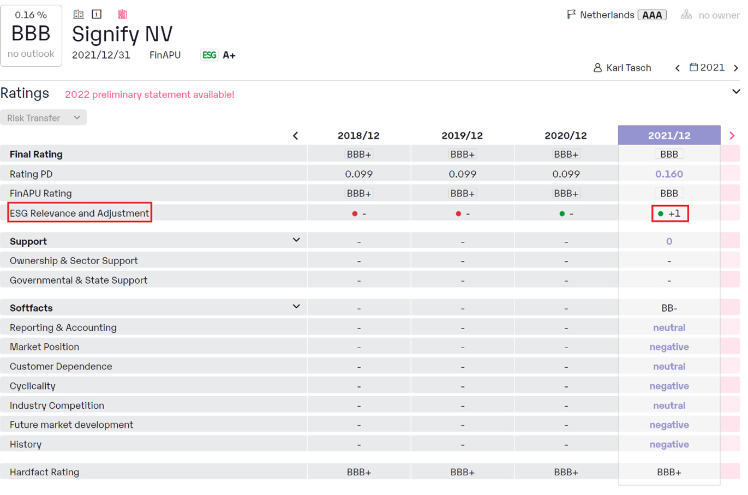This screenshot has width=748, height=495.
Task: Show earlier periods with black left arrow
Action: click(296, 135)
